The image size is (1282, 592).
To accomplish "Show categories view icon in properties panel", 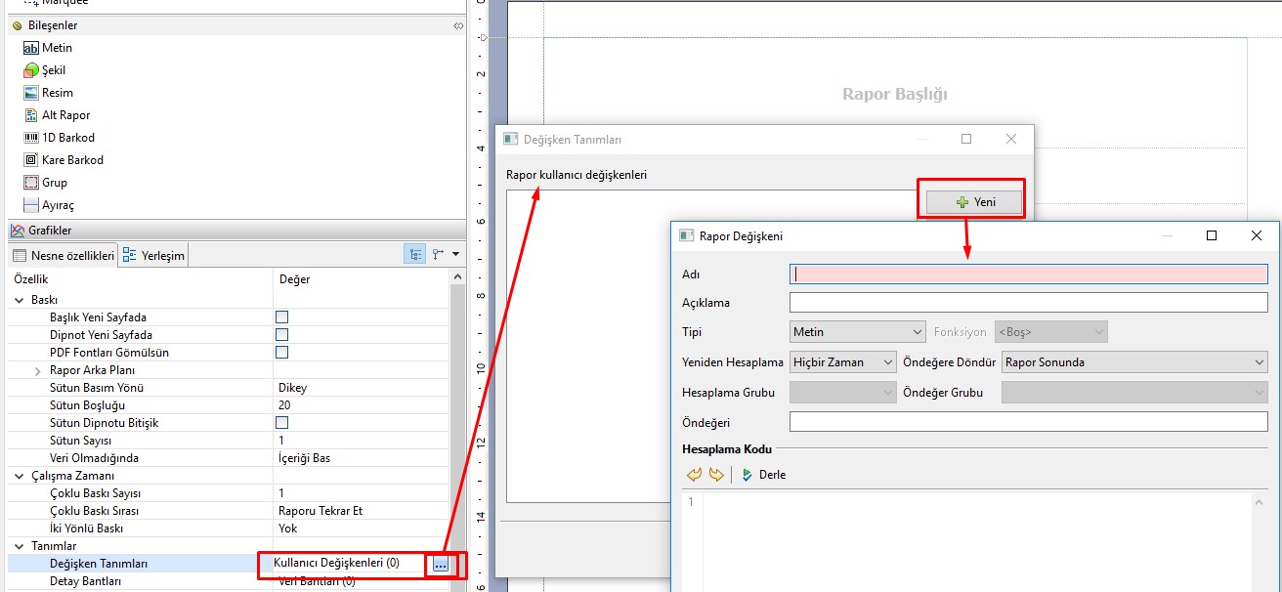I will click(416, 255).
